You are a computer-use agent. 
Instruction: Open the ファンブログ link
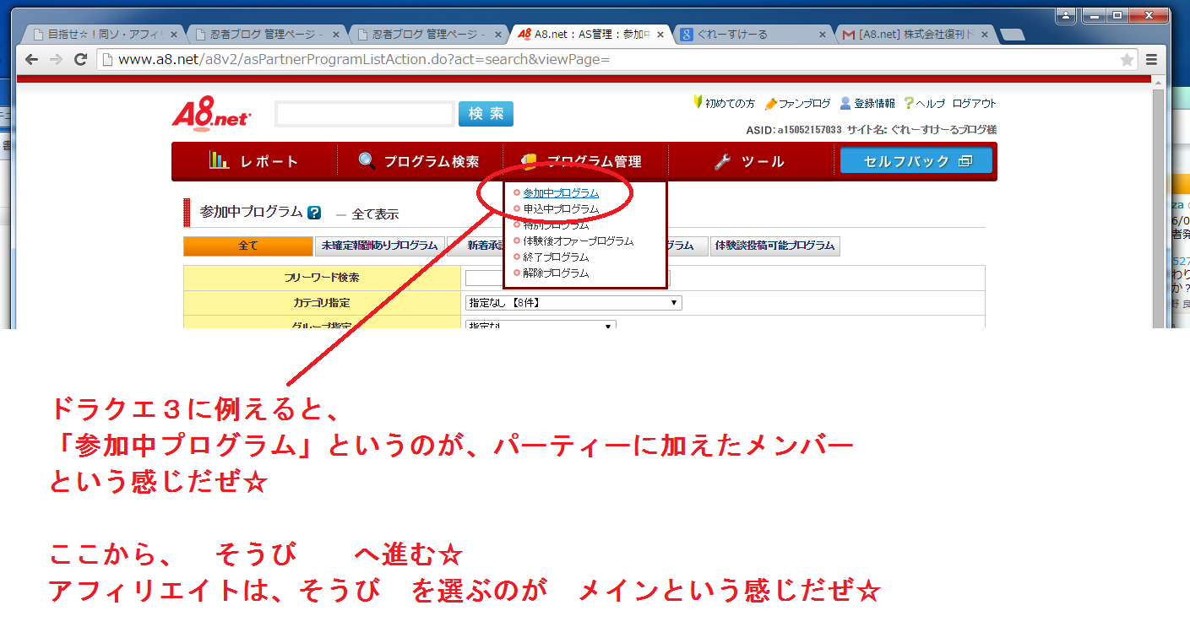click(797, 104)
